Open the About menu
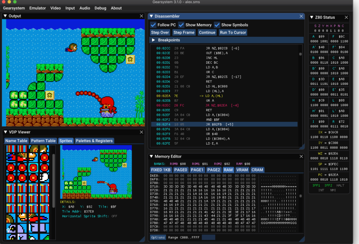Viewport: 359px width, 244px height. (116, 8)
